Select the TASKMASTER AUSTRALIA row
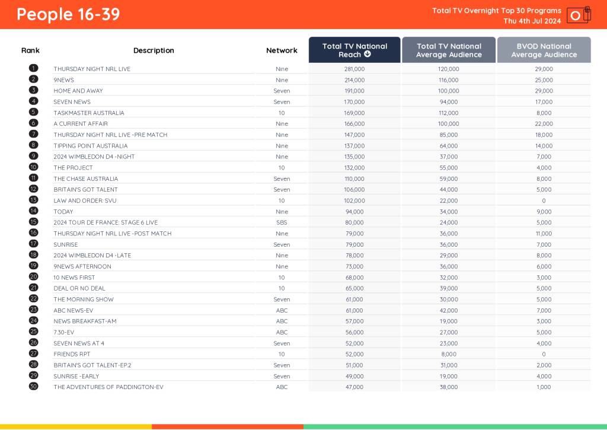 coord(89,113)
